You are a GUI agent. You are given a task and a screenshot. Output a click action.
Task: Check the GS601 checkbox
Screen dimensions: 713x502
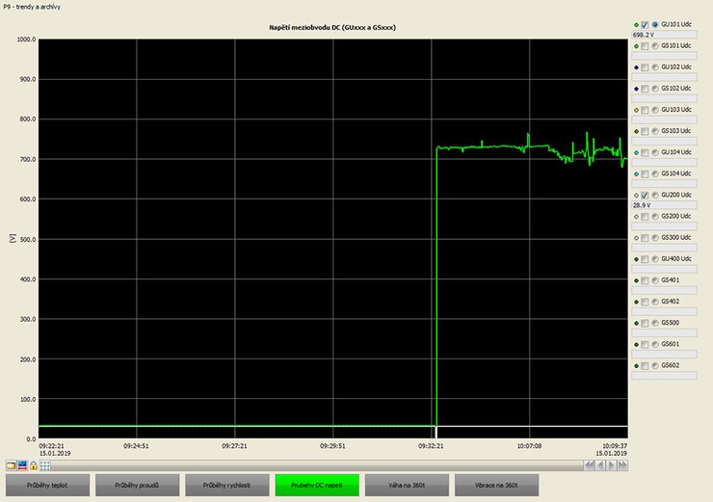pos(645,345)
